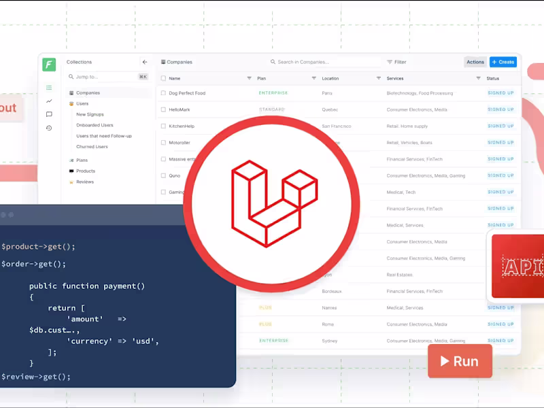544x408 pixels.
Task: Open the Actions menu
Action: pyautogui.click(x=476, y=62)
